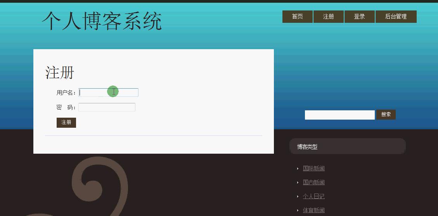Image resolution: width=438 pixels, height=216 pixels.
Task: Open the 国内新闻 category link
Action: [x=314, y=182]
